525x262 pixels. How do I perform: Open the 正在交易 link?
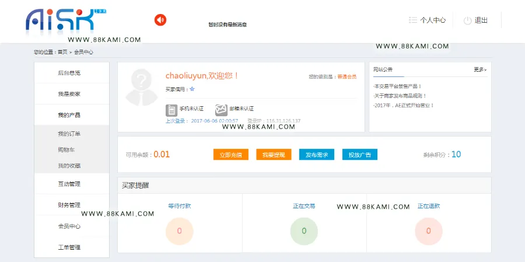(x=304, y=206)
